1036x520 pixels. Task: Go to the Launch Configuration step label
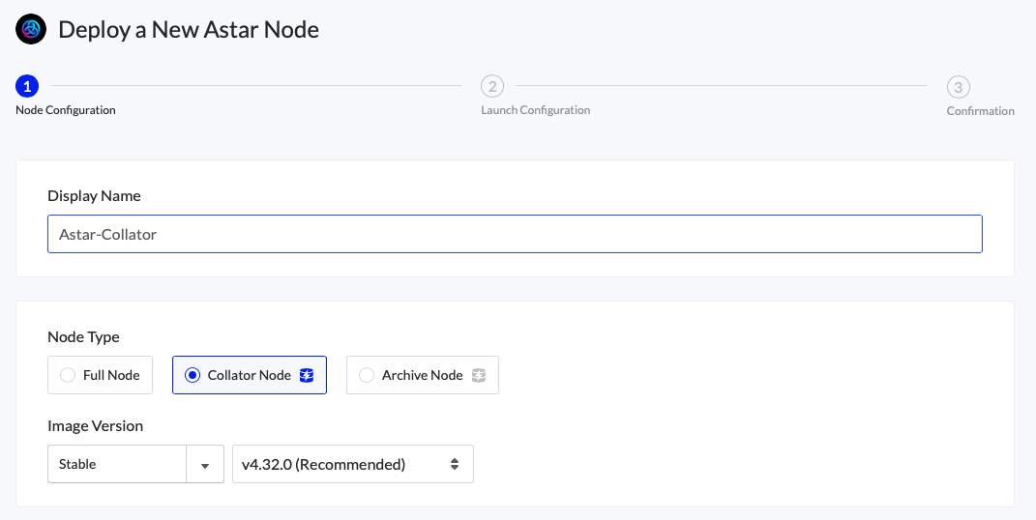(x=535, y=110)
